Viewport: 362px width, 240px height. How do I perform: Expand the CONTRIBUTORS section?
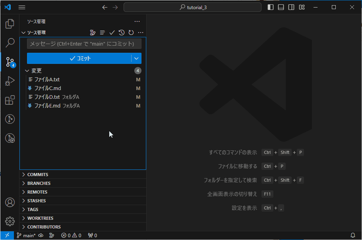coord(83,227)
